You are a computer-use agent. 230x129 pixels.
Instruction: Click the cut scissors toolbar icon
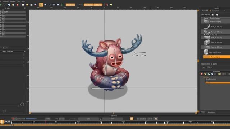click(x=5, y=5)
